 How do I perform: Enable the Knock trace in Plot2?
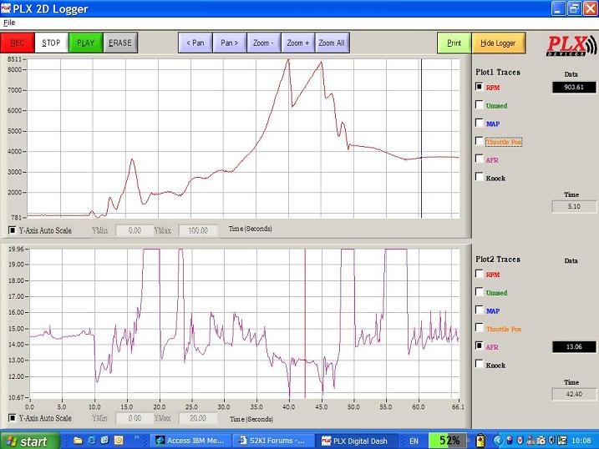tap(479, 364)
